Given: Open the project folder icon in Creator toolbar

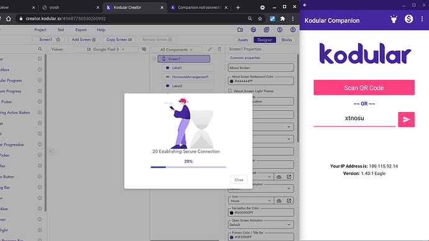Looking at the screenshot, I should point(240,30).
